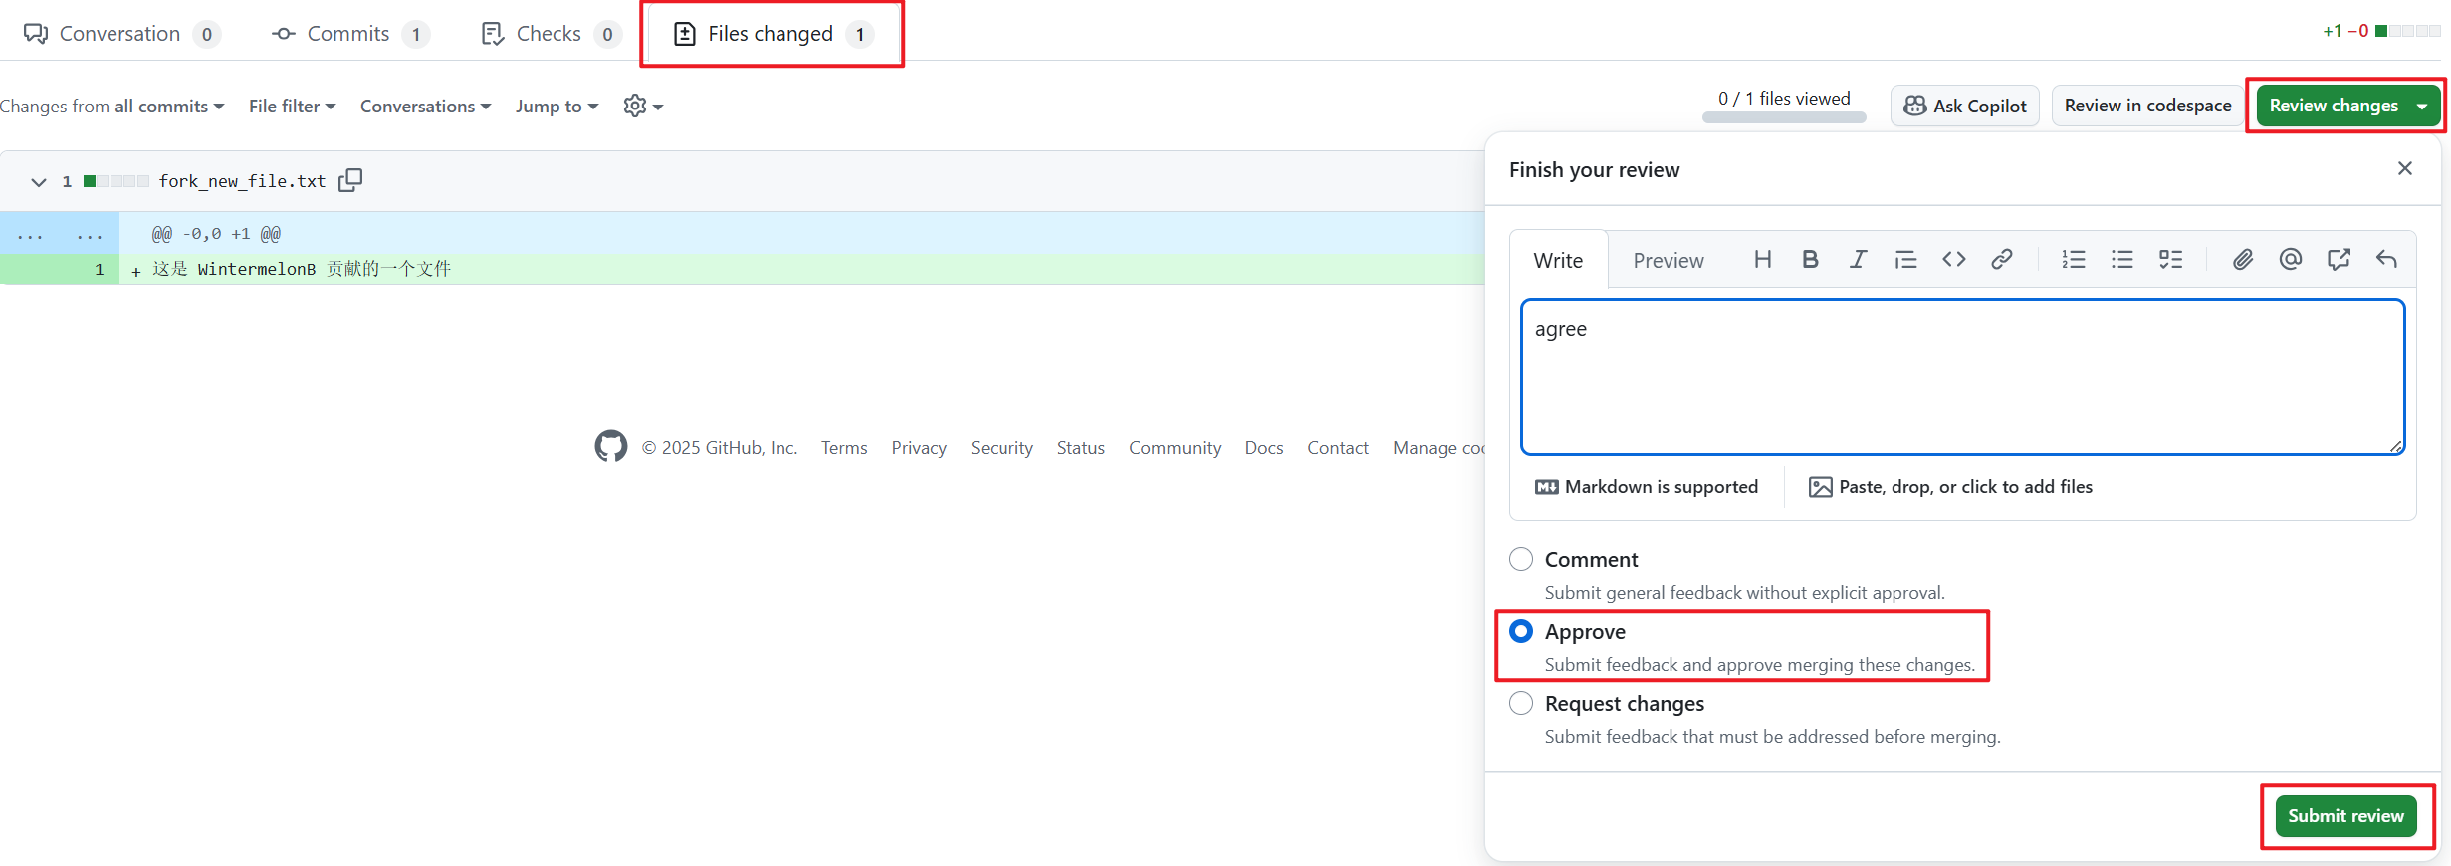Click the attach files paperclip icon

[x=2242, y=260]
